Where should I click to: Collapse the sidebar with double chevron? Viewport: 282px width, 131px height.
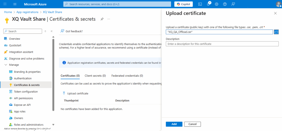click(x=51, y=31)
